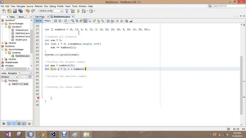Collapse the newdemo7 package node
Viewport: 246px width, 138px height.
tap(6, 27)
